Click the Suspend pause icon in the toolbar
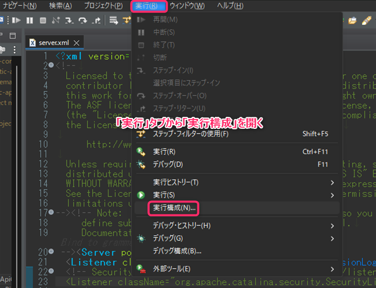 tap(29, 20)
